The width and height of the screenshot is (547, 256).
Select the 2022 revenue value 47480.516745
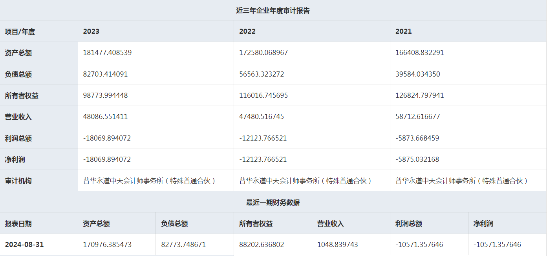coord(262,117)
